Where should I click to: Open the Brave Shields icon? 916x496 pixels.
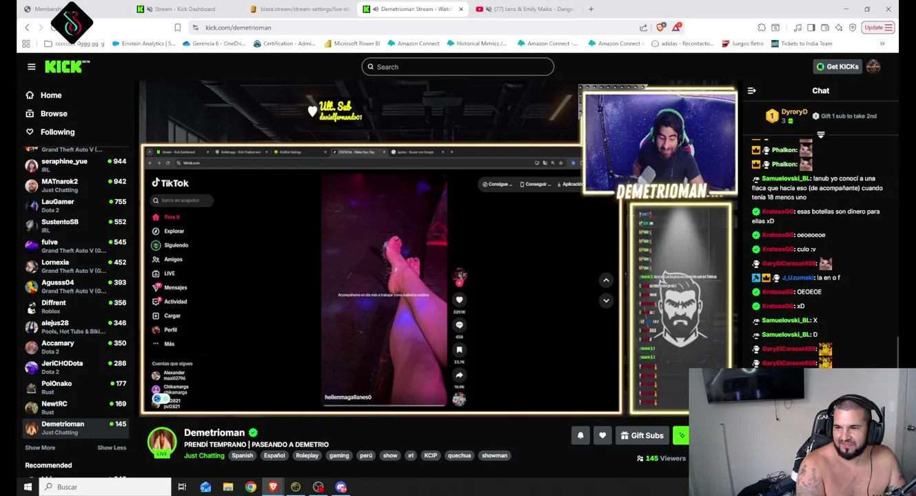(x=660, y=28)
